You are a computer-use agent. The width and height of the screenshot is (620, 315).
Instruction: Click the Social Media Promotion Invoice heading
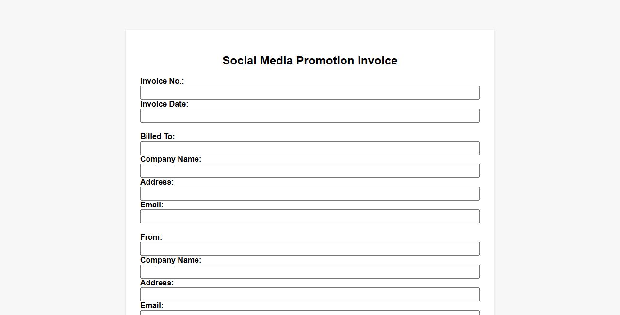[x=310, y=61]
